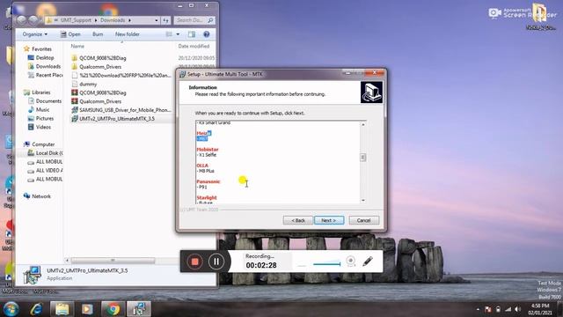The width and height of the screenshot is (563, 317).
Task: Open the address bar history dropdown
Action: point(157,20)
